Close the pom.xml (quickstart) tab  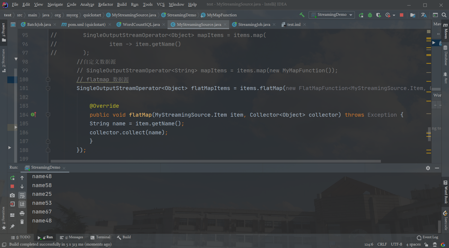tap(110, 24)
